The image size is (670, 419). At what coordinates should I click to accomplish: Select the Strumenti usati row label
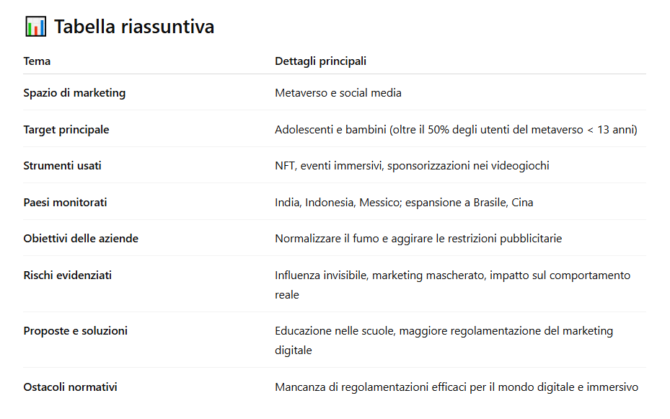[63, 166]
